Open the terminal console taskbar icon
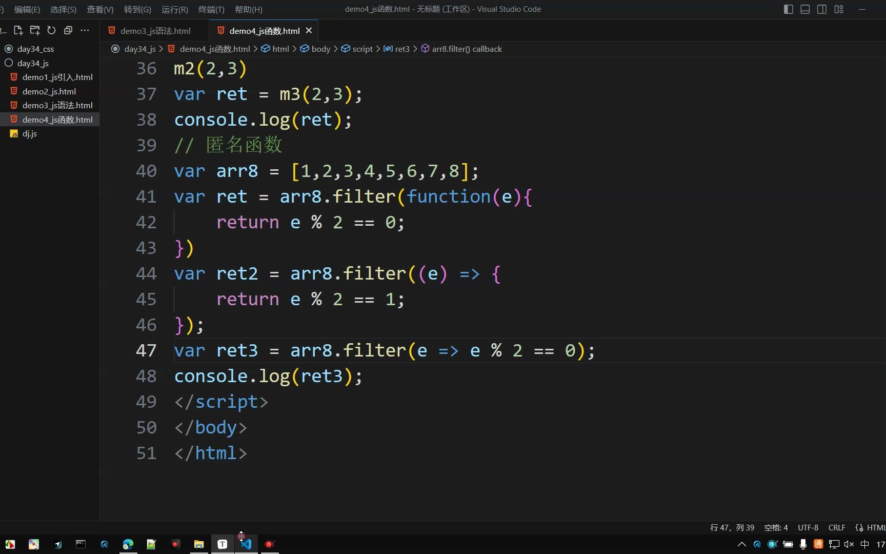 pyautogui.click(x=80, y=544)
